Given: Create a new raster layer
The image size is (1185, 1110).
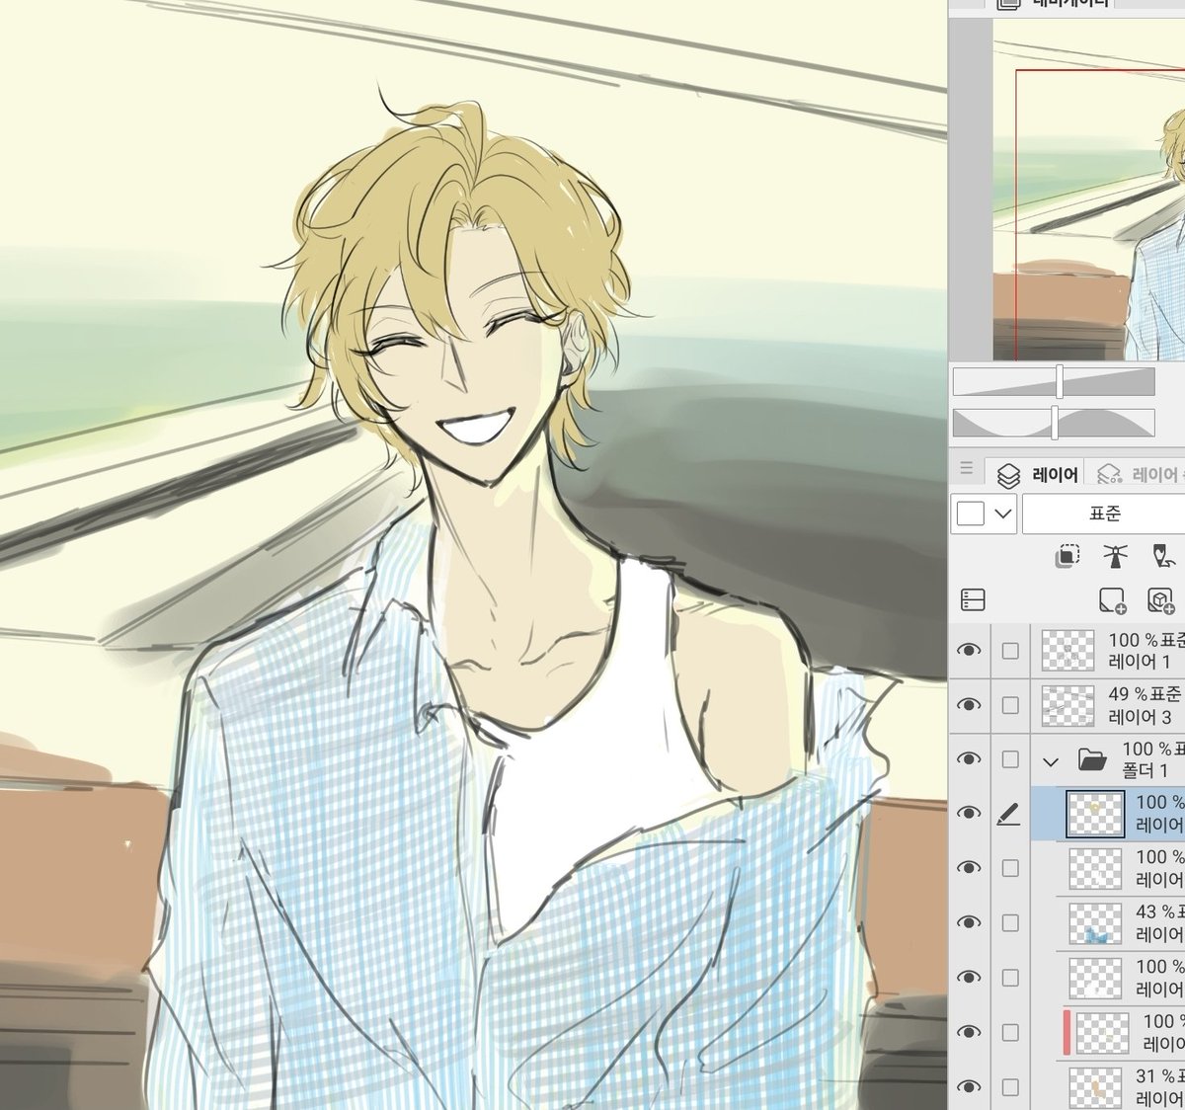Looking at the screenshot, I should coord(1112,599).
